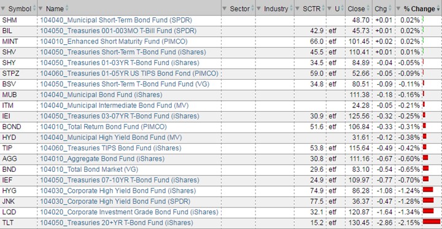This screenshot has height=229, width=442.
Task: Click sort arrows beside Close header
Action: click(368, 9)
